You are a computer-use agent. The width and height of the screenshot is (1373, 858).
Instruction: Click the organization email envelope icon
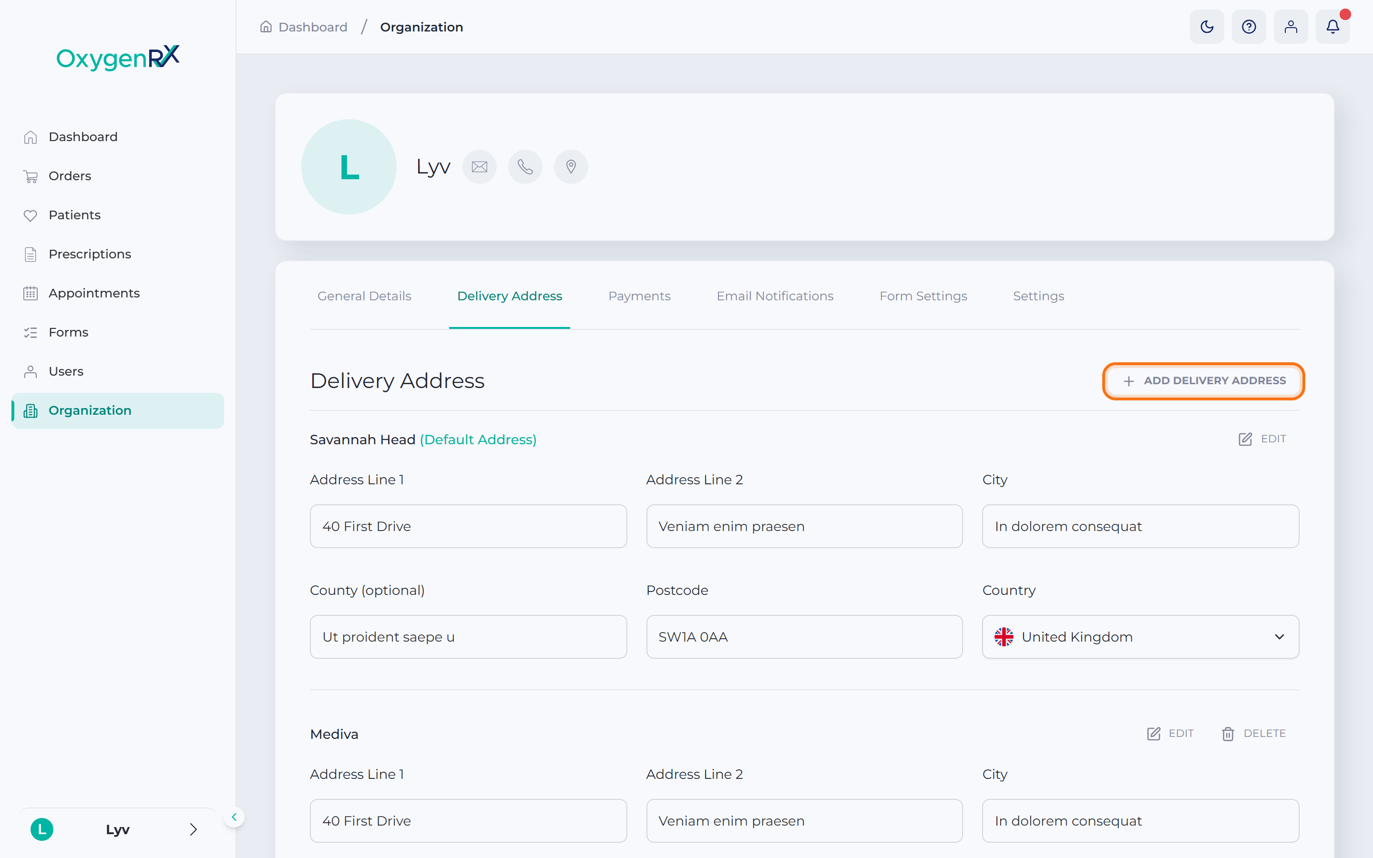[x=480, y=167]
